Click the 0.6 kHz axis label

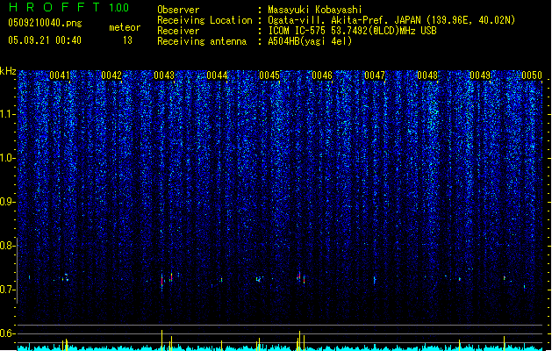pos(7,333)
